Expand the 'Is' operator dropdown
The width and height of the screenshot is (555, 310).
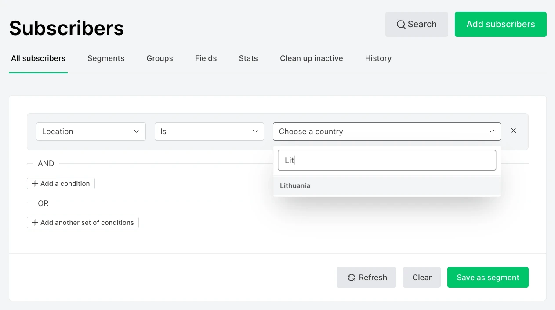click(209, 132)
